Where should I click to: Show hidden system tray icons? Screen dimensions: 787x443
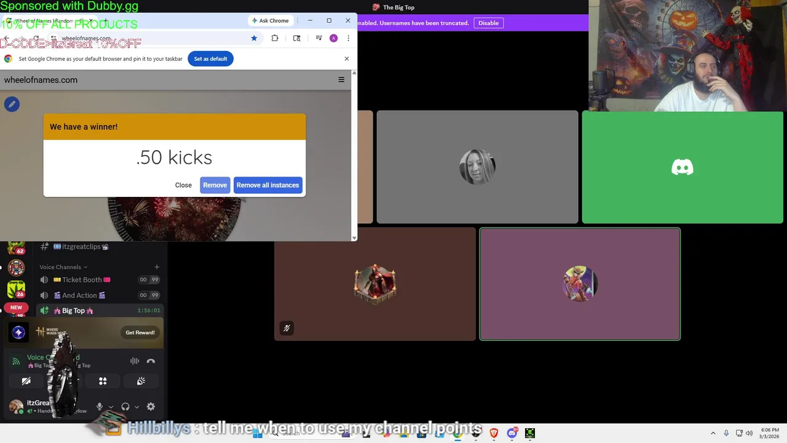(x=713, y=433)
